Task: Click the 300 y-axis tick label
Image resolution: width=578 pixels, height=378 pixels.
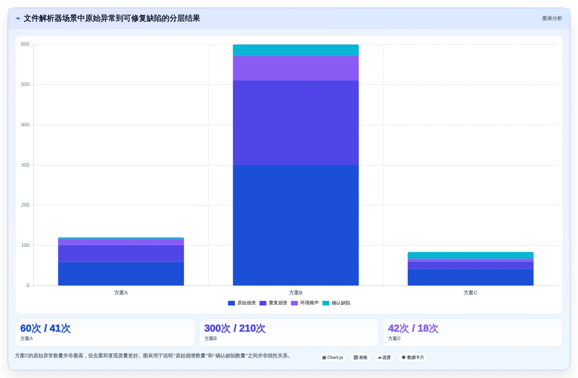Action: 25,165
